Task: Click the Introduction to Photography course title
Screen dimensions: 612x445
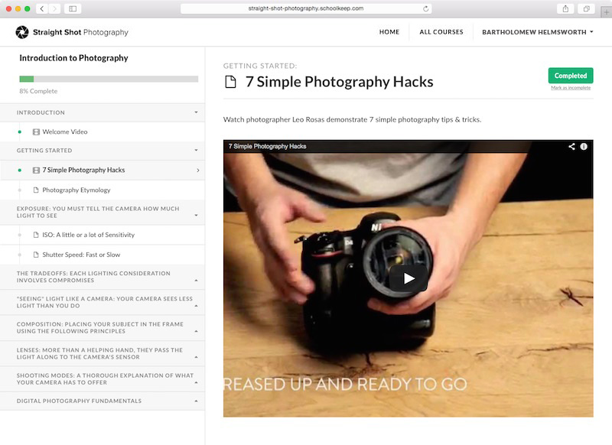Action: click(73, 58)
